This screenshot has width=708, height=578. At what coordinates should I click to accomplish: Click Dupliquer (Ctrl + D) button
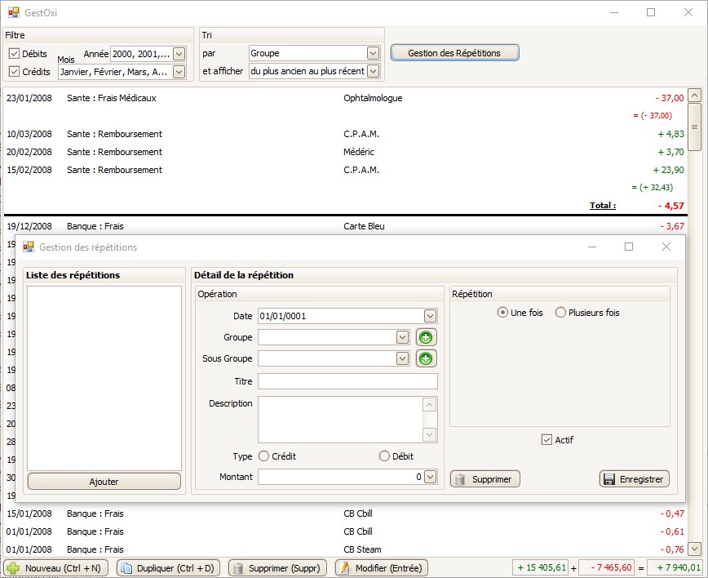pos(168,568)
